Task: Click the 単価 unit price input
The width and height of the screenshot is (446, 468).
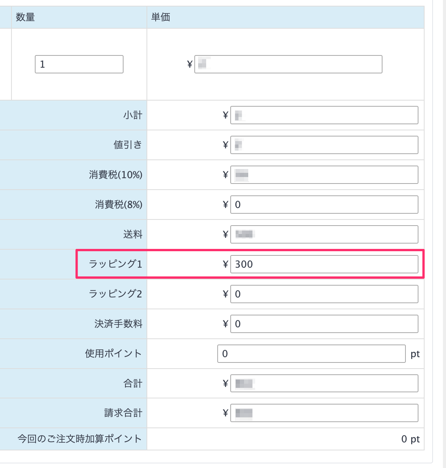Action: (288, 64)
